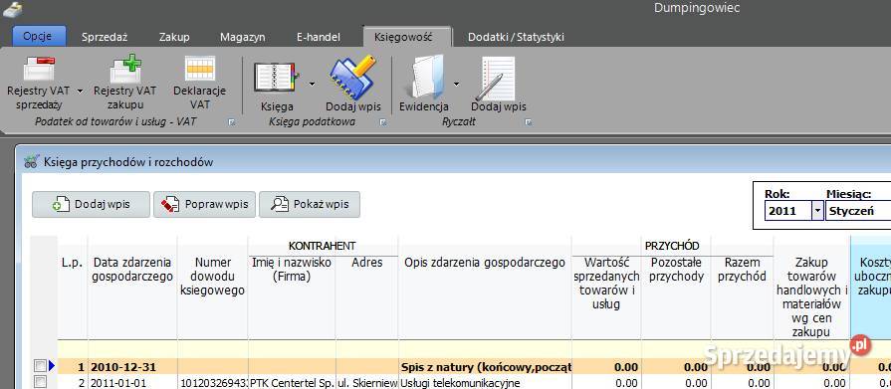Screen dimensions: 891x389
Task: Select the Usługi telekomunikacyjne cell
Action: [485, 383]
